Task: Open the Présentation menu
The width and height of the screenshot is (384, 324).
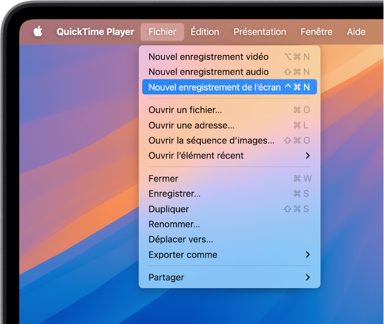Action: coord(260,32)
